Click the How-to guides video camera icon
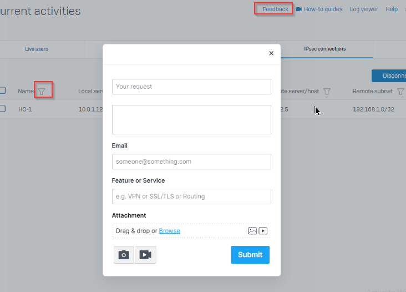406x292 pixels. pos(299,9)
